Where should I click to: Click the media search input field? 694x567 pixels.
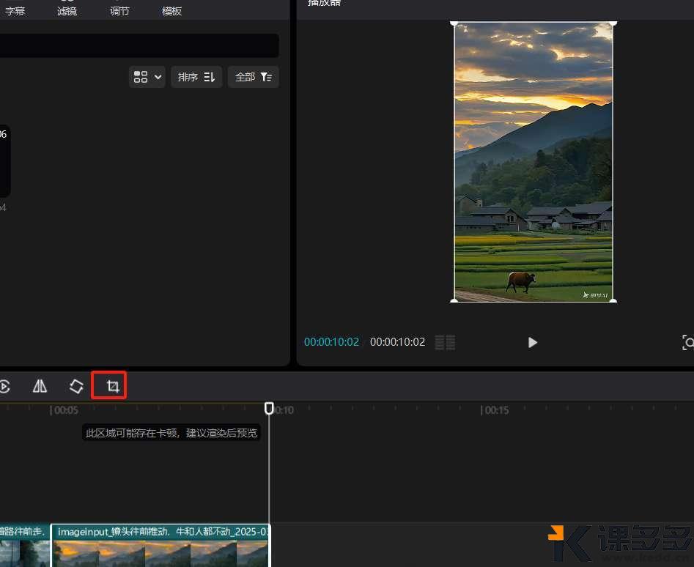(x=139, y=45)
